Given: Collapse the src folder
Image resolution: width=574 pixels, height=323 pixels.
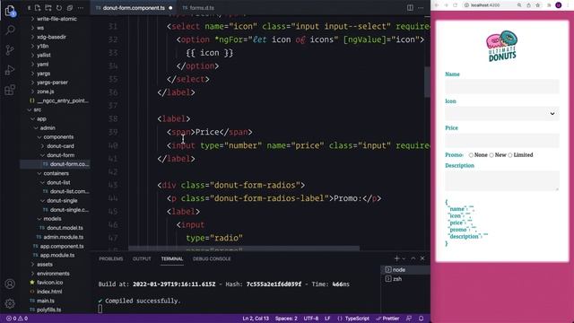Looking at the screenshot, I should [38, 109].
